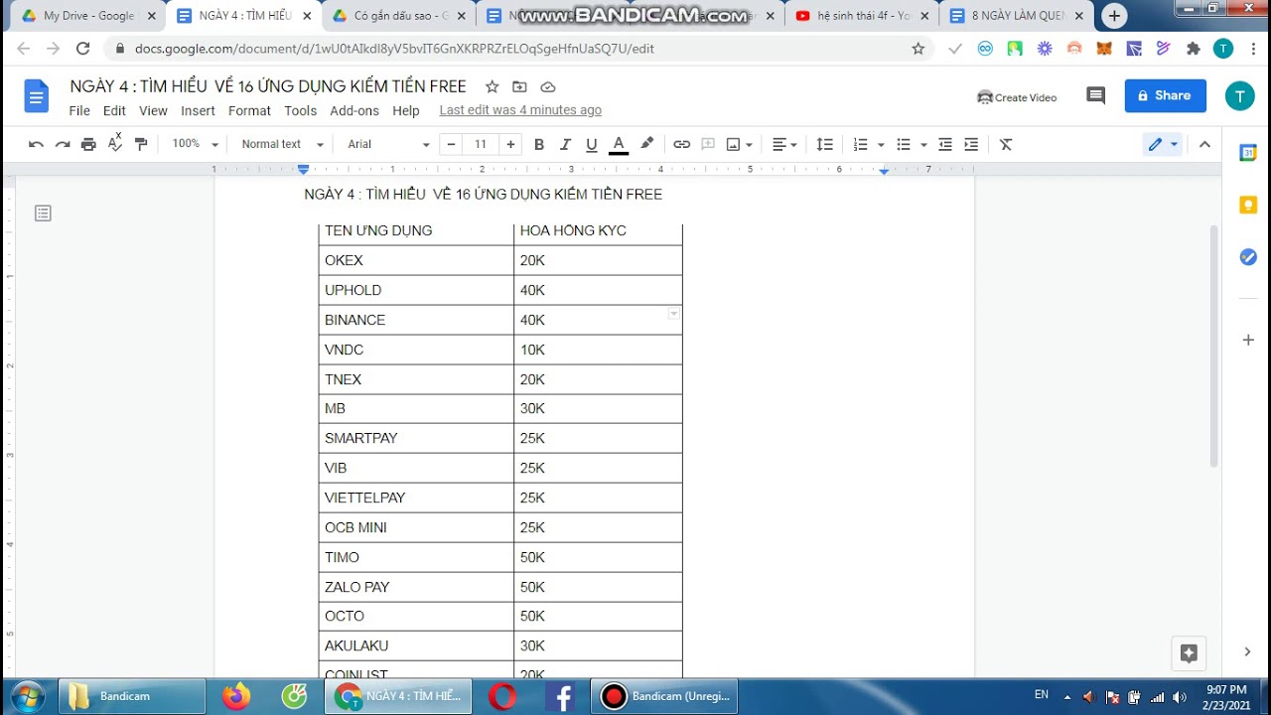Toggle Italic formatting
1271x715 pixels.
coord(566,144)
